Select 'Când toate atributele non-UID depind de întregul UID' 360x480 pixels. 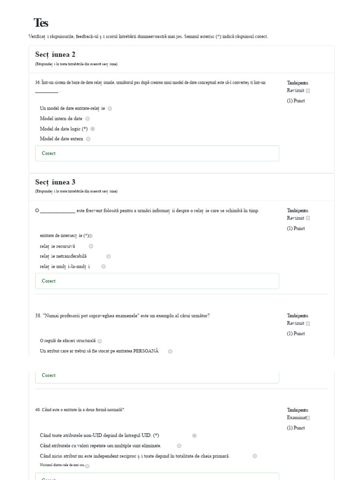click(195, 435)
